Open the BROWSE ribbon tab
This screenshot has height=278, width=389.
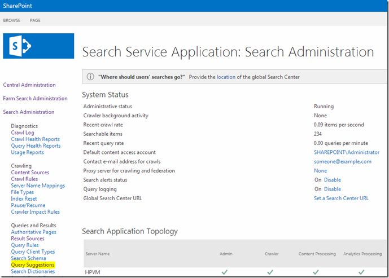(12, 20)
